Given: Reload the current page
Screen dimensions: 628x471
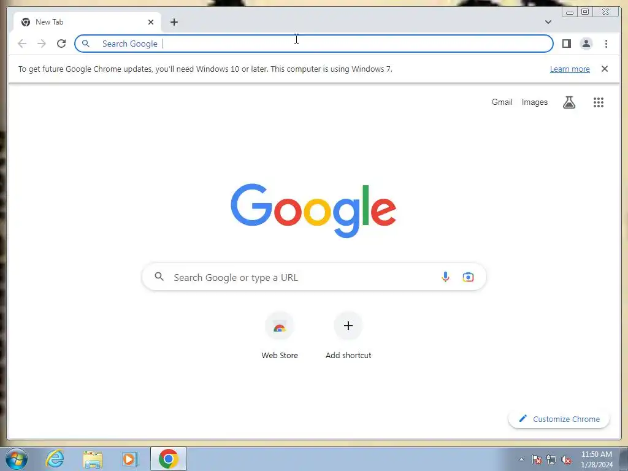Looking at the screenshot, I should click(x=61, y=44).
